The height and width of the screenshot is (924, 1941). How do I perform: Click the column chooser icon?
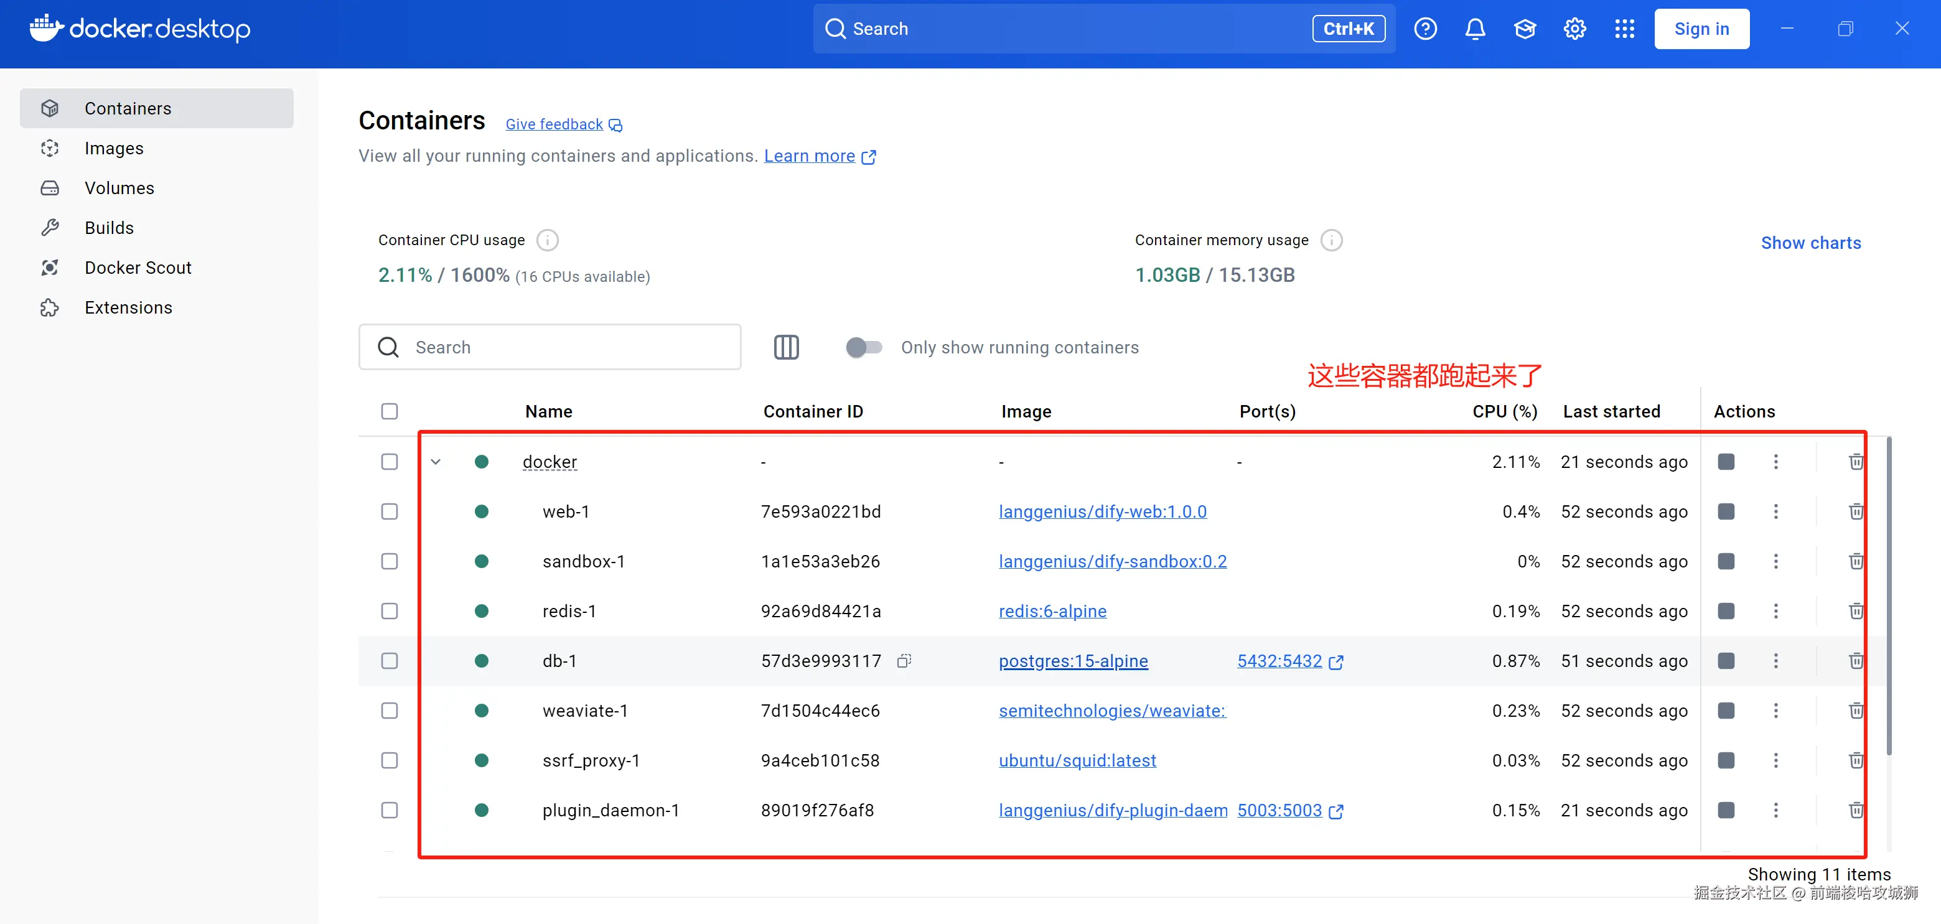tap(786, 347)
